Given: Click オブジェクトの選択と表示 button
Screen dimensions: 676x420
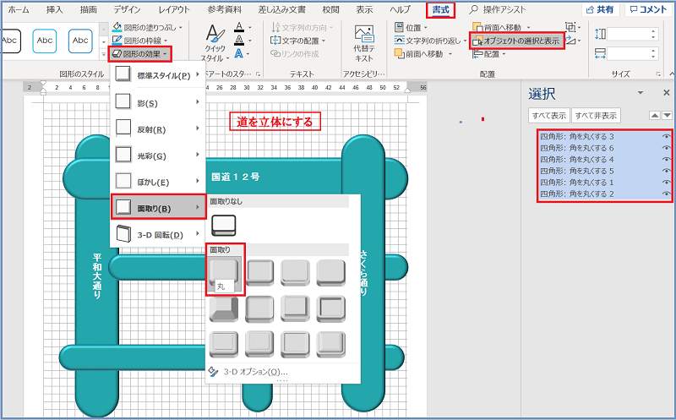Looking at the screenshot, I should point(516,41).
